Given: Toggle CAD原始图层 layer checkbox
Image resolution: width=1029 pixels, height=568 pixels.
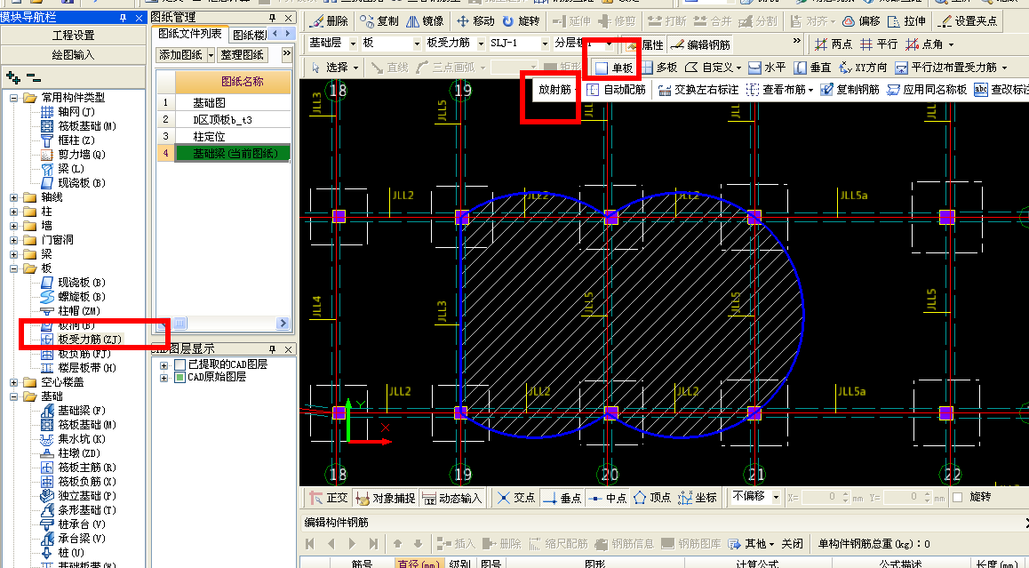Looking at the screenshot, I should click(x=179, y=378).
